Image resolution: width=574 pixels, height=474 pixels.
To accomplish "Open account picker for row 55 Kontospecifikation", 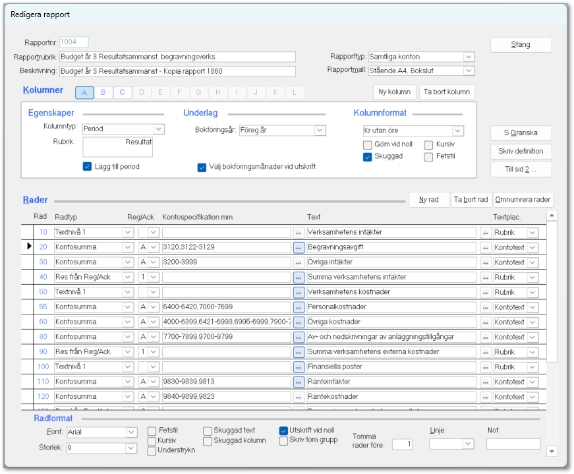I will coord(299,307).
